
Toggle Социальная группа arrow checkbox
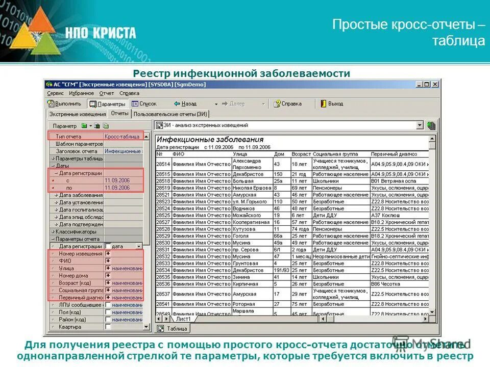(x=108, y=290)
